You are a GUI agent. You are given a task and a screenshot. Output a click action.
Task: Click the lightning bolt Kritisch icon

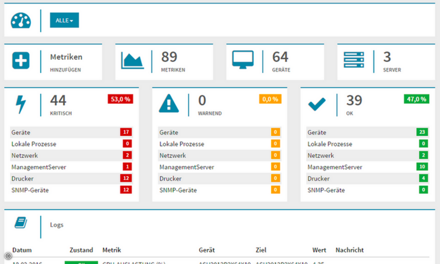[21, 104]
